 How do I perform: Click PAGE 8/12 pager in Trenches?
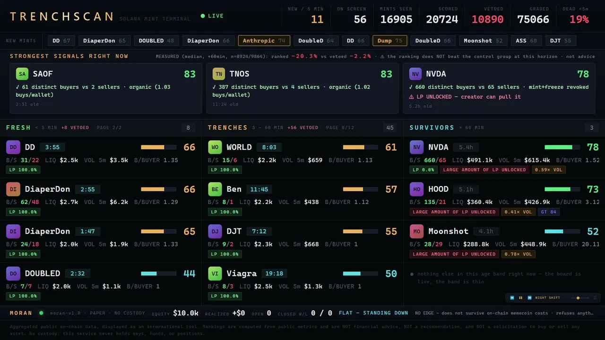point(340,127)
